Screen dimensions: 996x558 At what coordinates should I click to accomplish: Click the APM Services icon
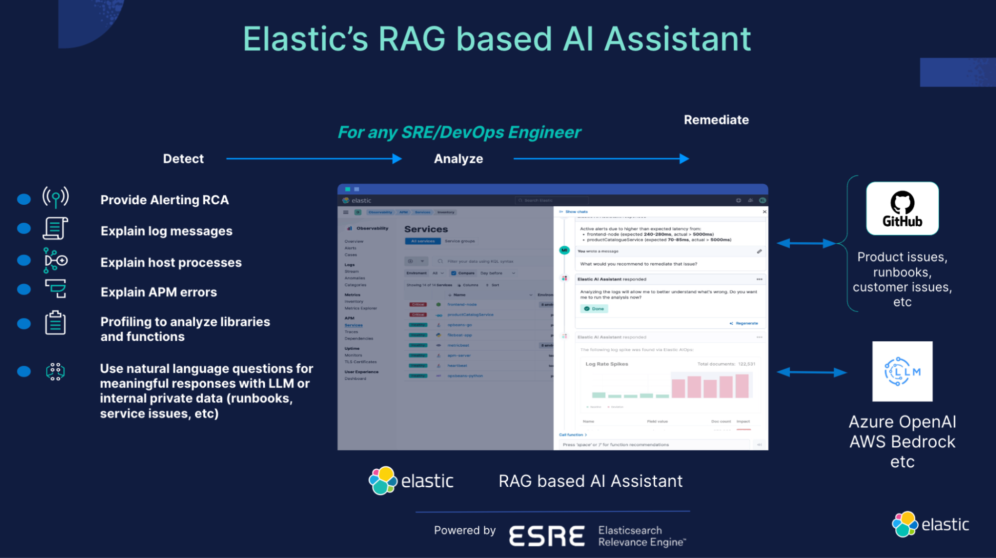355,325
